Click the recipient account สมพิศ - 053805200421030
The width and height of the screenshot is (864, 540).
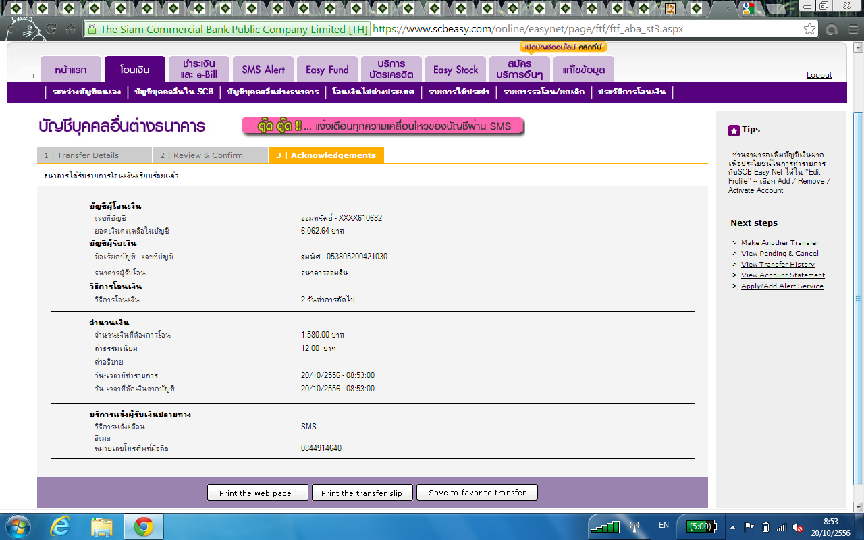(x=344, y=256)
